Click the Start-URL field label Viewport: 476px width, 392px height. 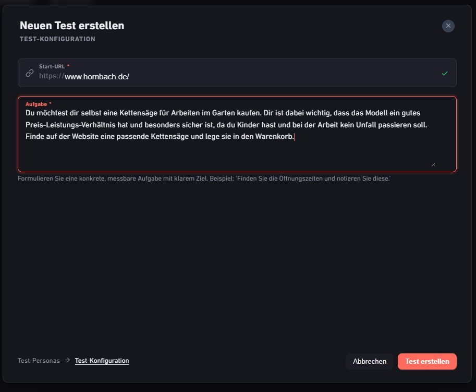tap(52, 66)
